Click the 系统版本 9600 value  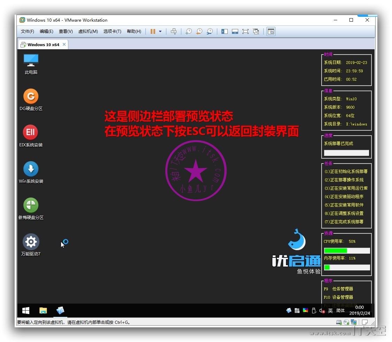pyautogui.click(x=350, y=107)
